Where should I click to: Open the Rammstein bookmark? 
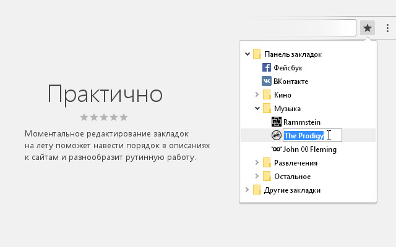[302, 122]
